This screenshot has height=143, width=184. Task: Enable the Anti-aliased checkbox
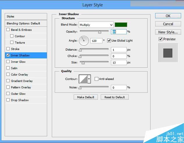[96, 79]
